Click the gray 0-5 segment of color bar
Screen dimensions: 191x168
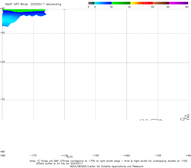click(x=91, y=3)
